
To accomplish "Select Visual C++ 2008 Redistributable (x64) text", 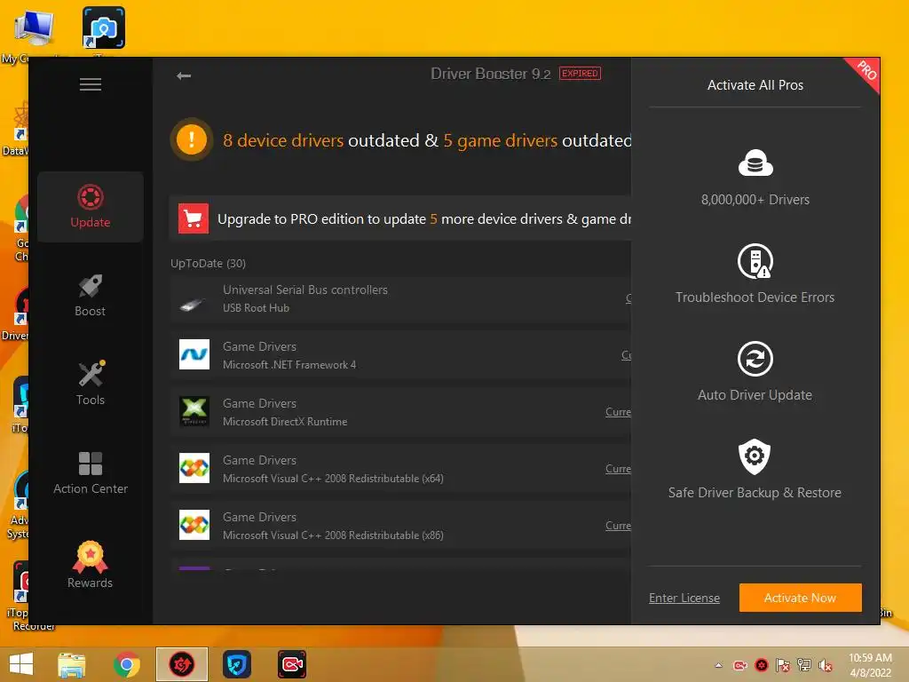I will pyautogui.click(x=333, y=479).
